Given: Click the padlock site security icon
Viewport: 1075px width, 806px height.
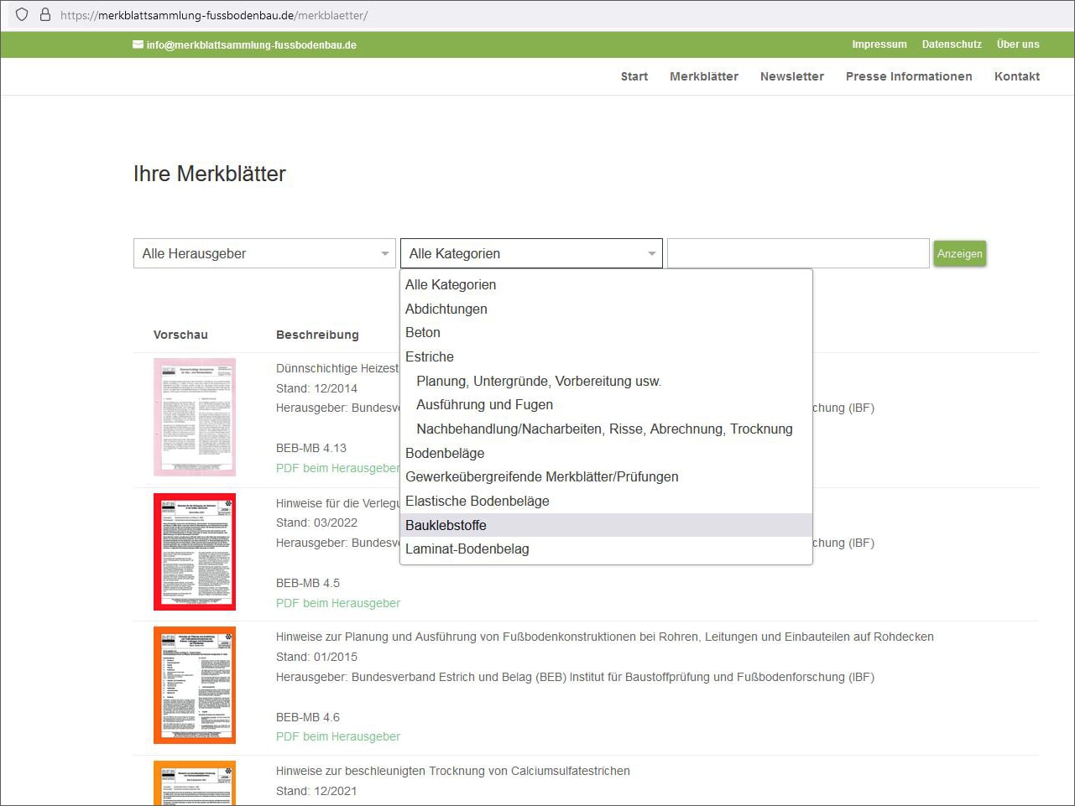Looking at the screenshot, I should click(45, 15).
